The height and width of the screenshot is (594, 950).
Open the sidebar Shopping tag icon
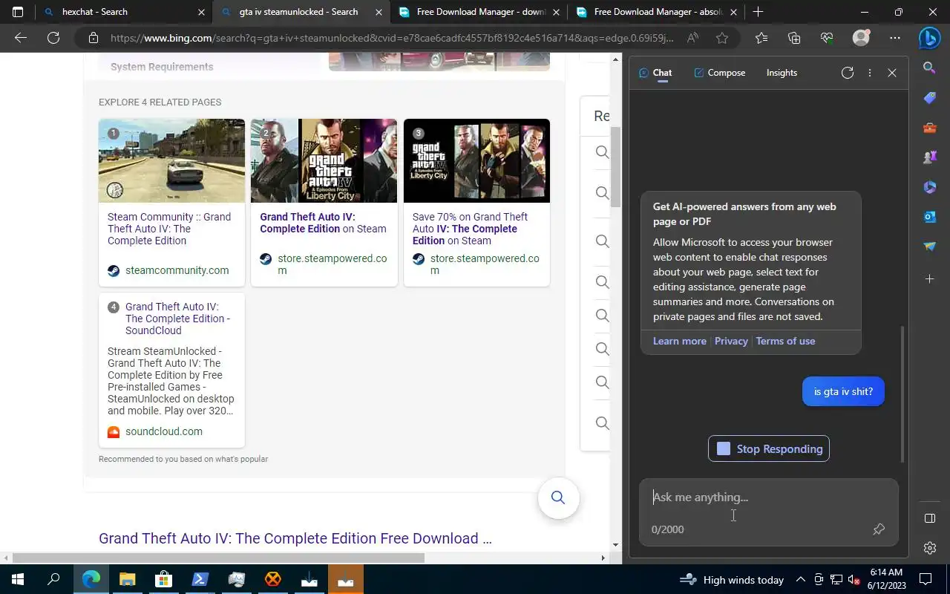(x=929, y=98)
